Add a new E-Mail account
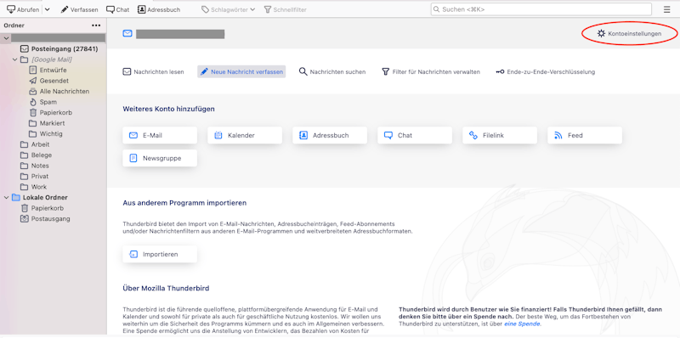The width and height of the screenshot is (680, 338). point(160,135)
